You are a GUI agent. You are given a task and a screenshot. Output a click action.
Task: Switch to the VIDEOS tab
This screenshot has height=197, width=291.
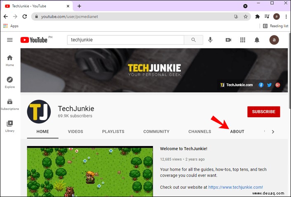(x=75, y=132)
